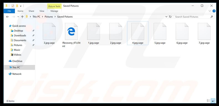This screenshot has width=219, height=106.
Task: Switch to the Home ribbon tab
Action: (21, 11)
